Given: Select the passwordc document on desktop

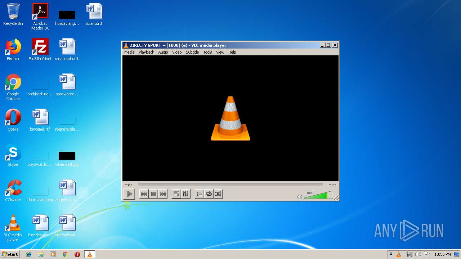Looking at the screenshot, I should pos(67,85).
